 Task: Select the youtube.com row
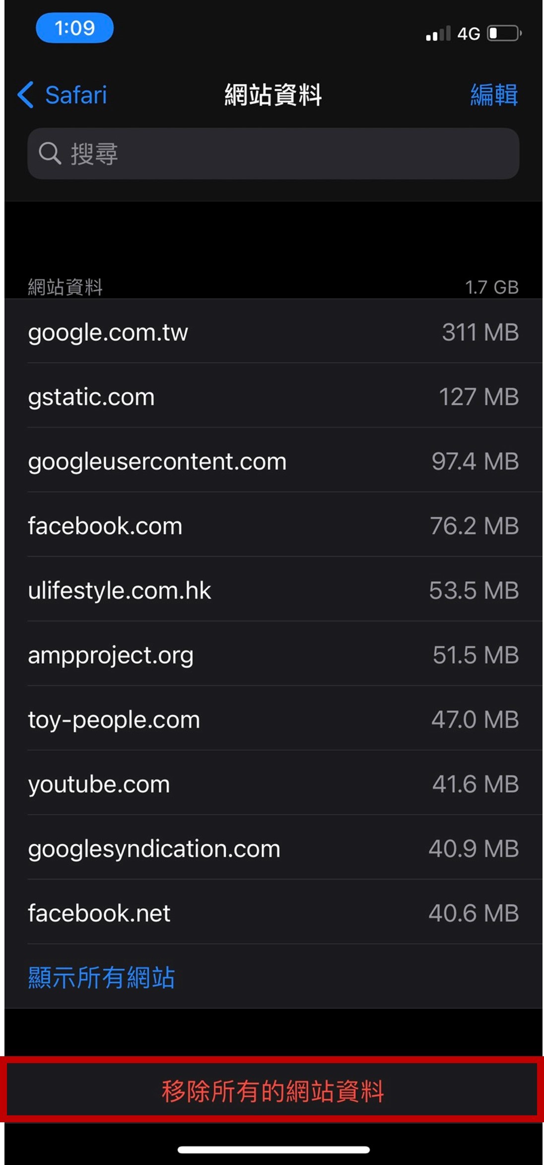click(x=273, y=784)
